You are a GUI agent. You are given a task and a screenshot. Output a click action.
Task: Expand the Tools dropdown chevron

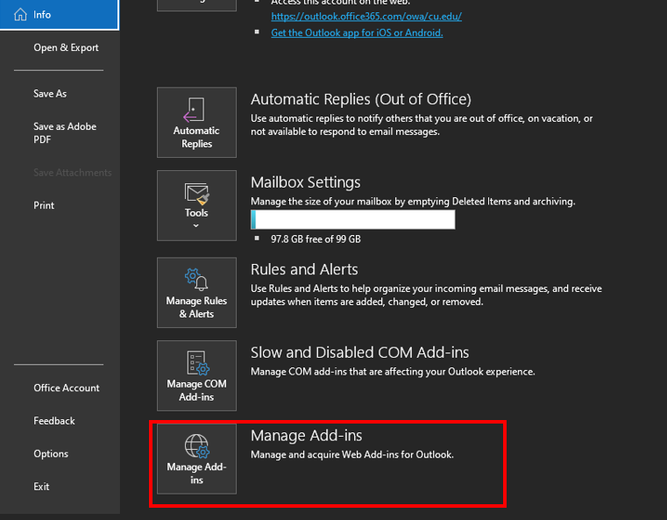(196, 226)
